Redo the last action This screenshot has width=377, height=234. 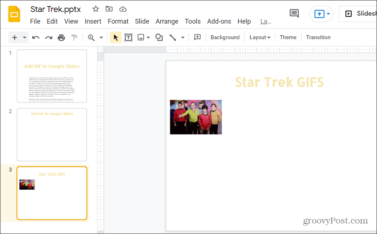click(49, 37)
